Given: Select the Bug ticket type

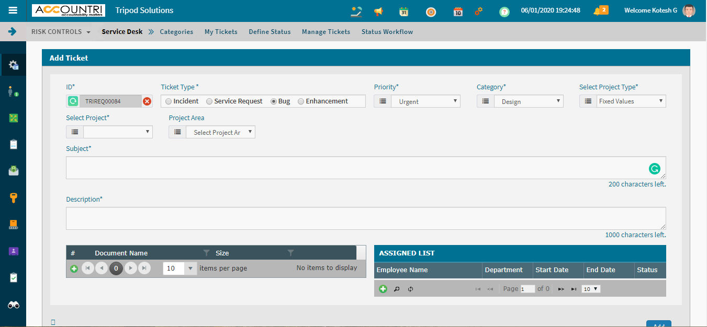Looking at the screenshot, I should [274, 101].
